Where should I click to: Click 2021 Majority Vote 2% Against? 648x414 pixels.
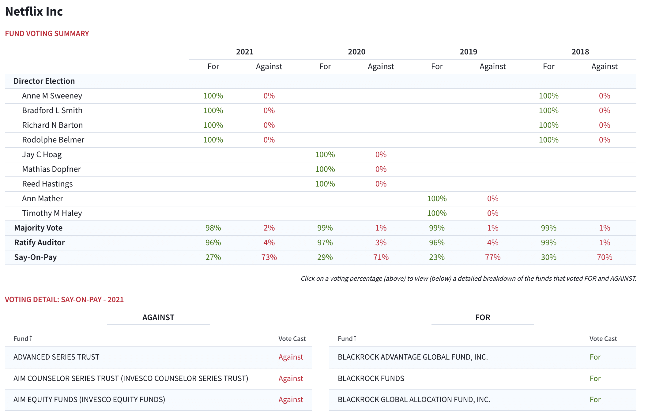pos(269,228)
